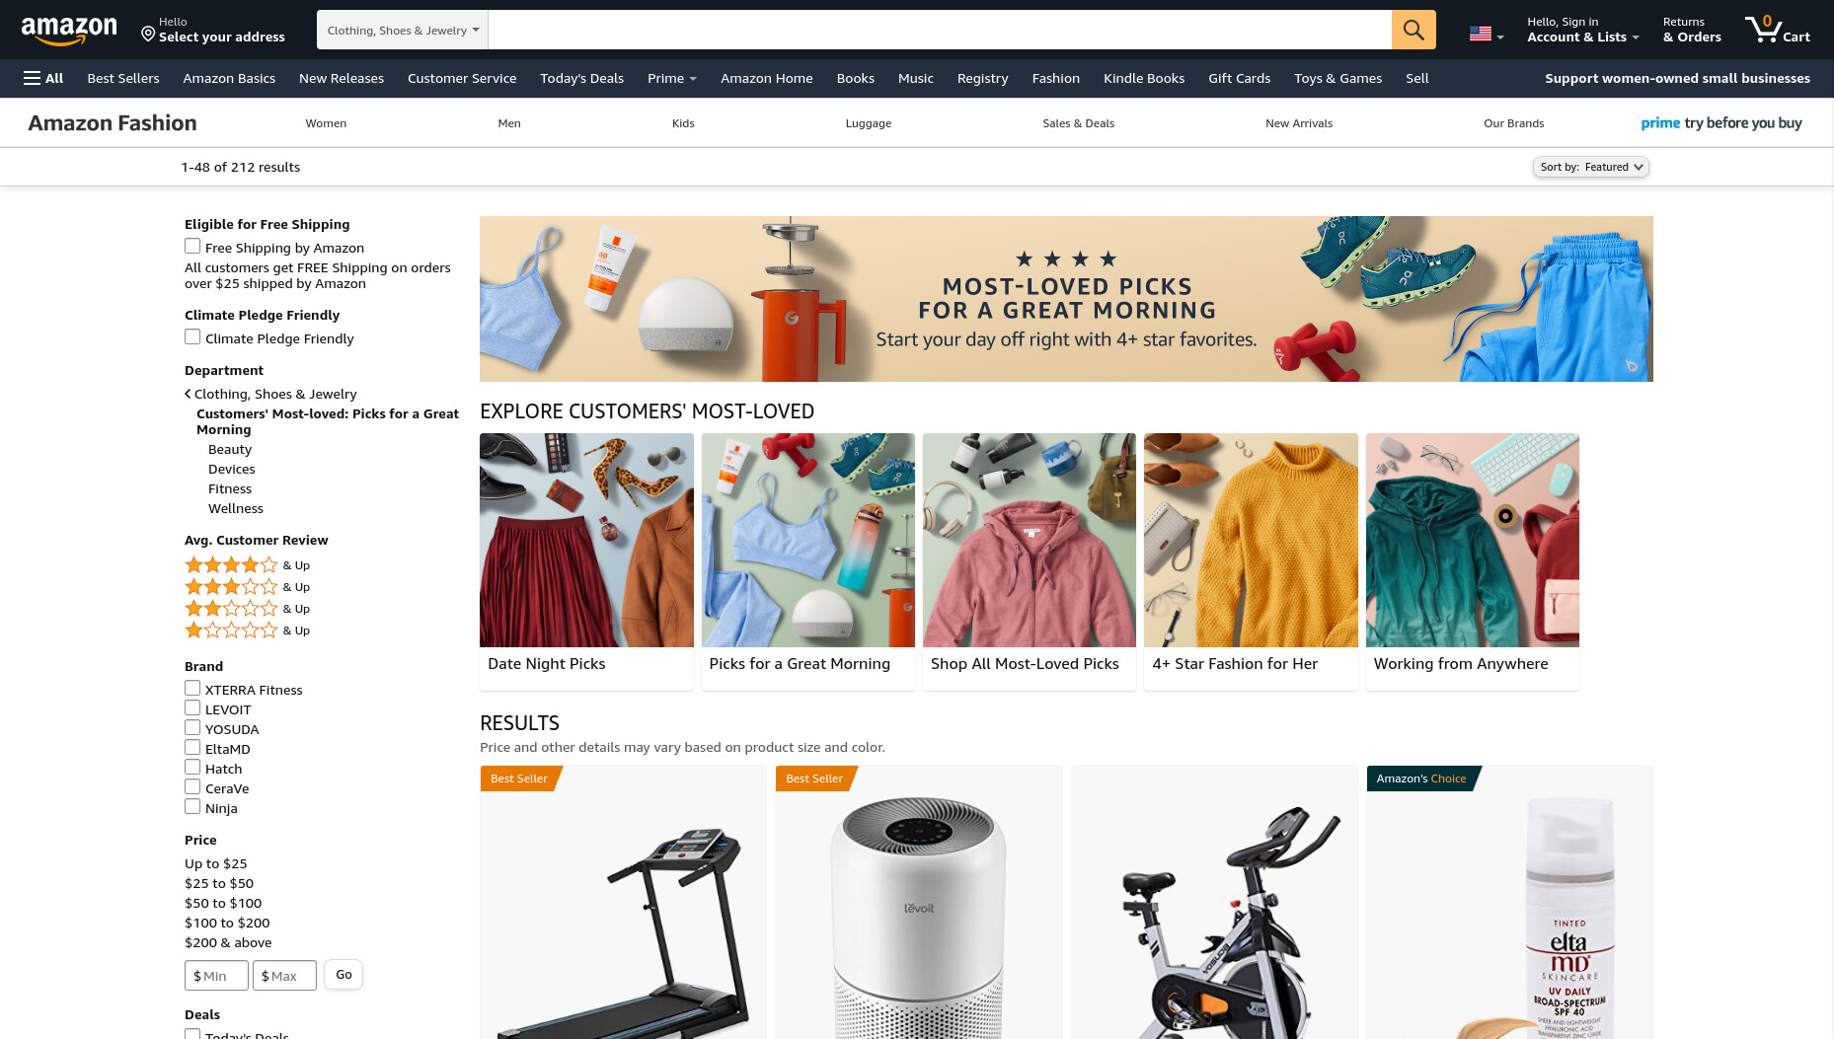Filter by four stars & up
Screen dimensions: 1834x1039
(247, 565)
